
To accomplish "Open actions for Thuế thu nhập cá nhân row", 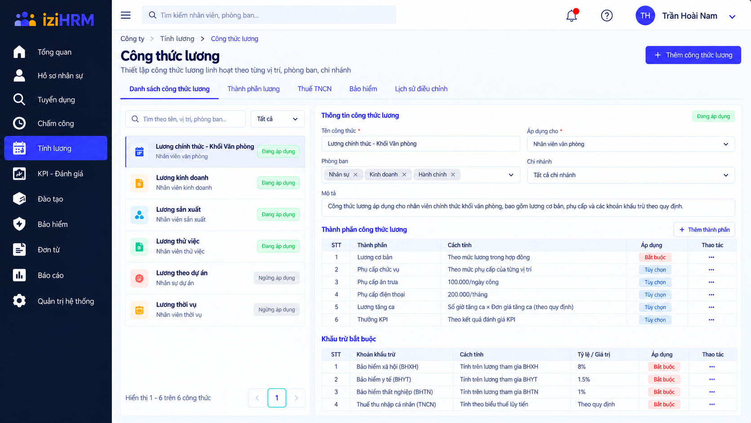I will [712, 404].
